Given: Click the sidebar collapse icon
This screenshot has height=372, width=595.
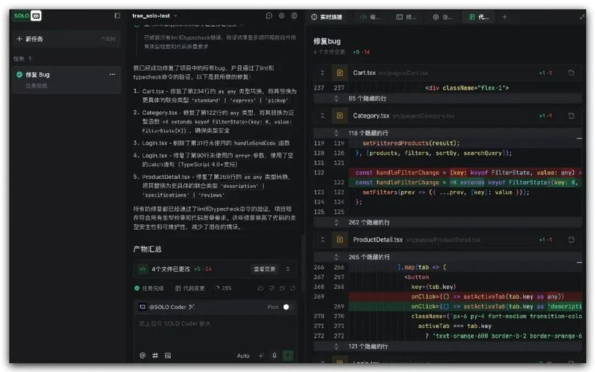Looking at the screenshot, I should click(117, 16).
